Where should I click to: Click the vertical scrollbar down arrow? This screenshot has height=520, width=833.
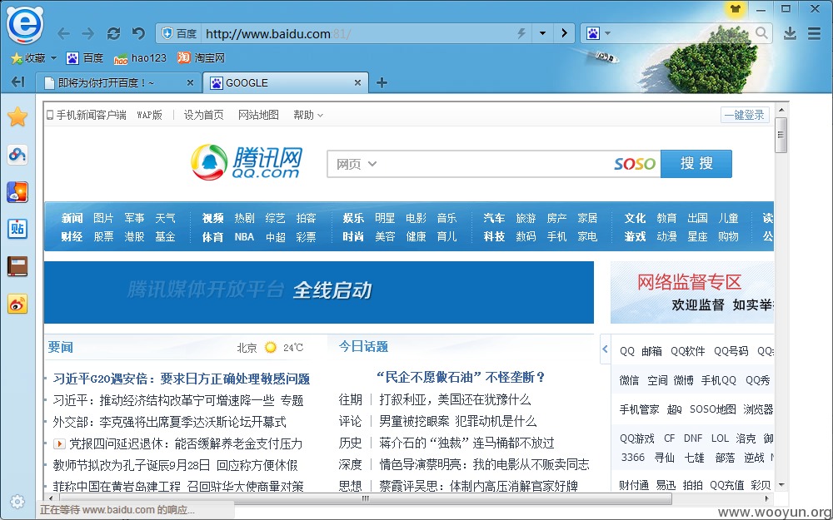pos(781,484)
